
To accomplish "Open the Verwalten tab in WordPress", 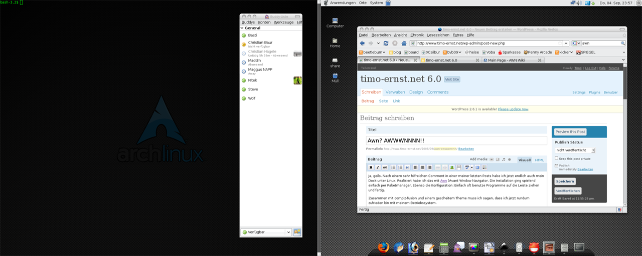I will [395, 92].
